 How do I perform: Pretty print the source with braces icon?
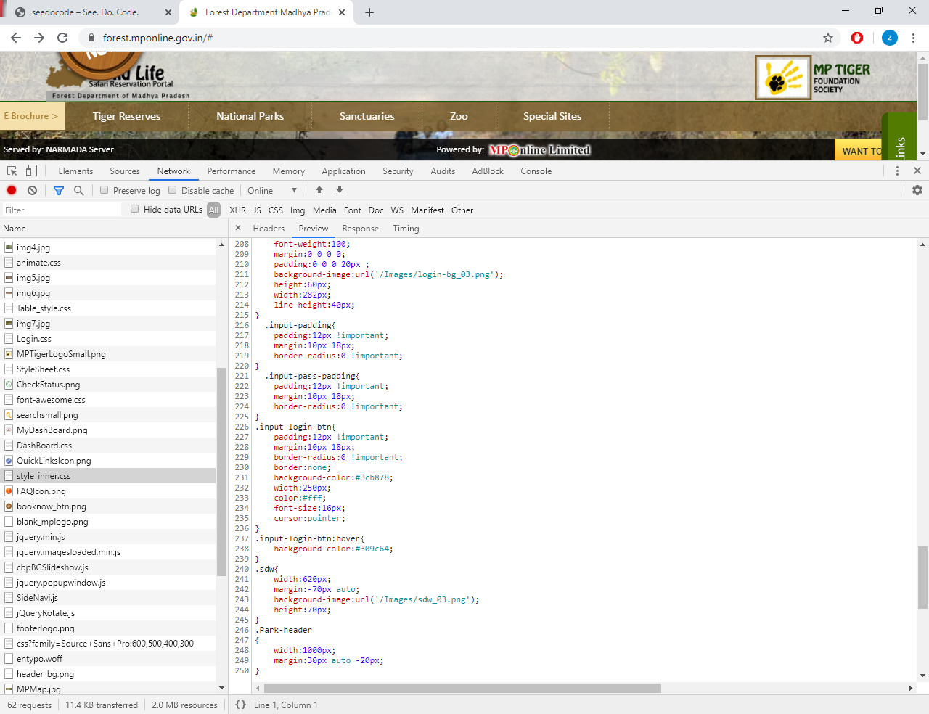(x=240, y=705)
